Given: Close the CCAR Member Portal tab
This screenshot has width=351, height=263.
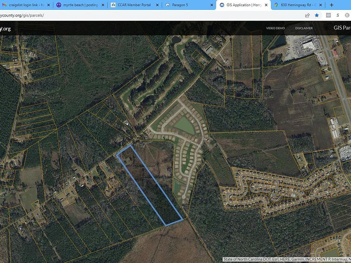Looking at the screenshot, I should click(x=157, y=5).
